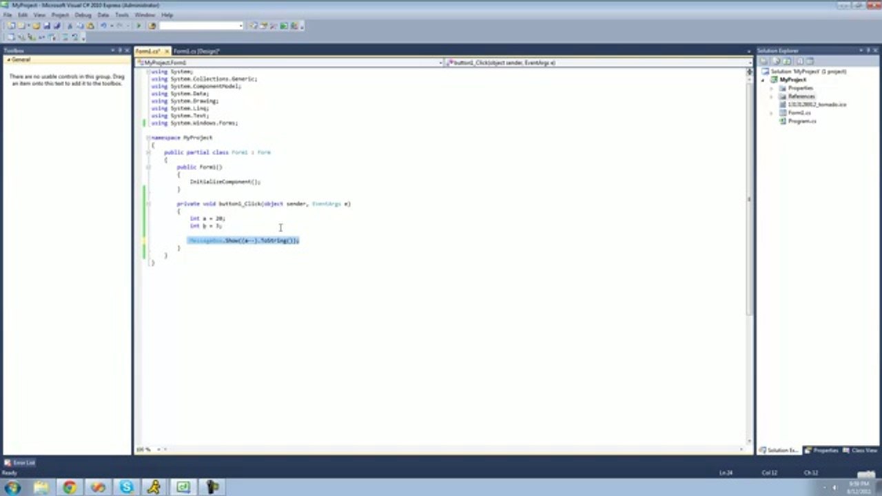Open the View menu
Screen dimensions: 882x496
coord(40,14)
